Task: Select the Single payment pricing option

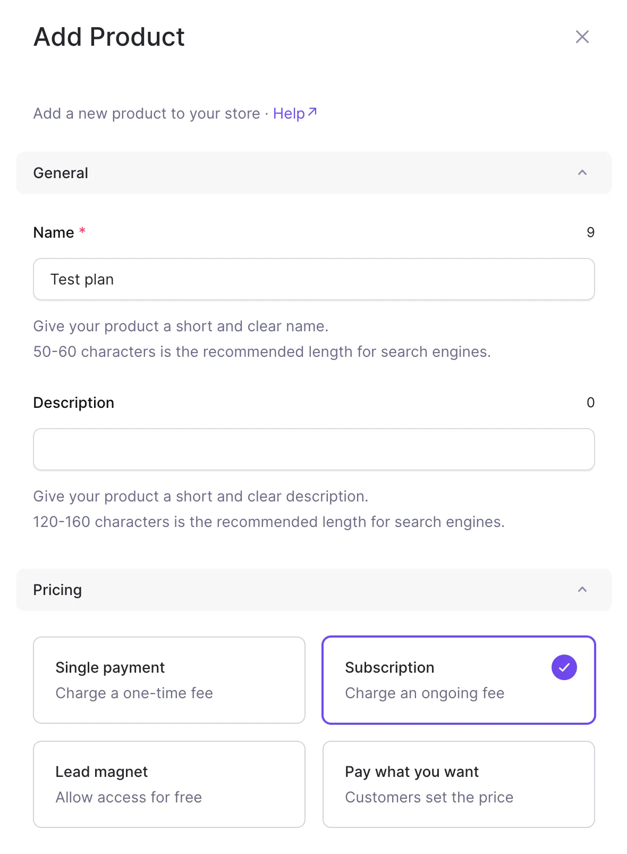Action: tap(169, 680)
